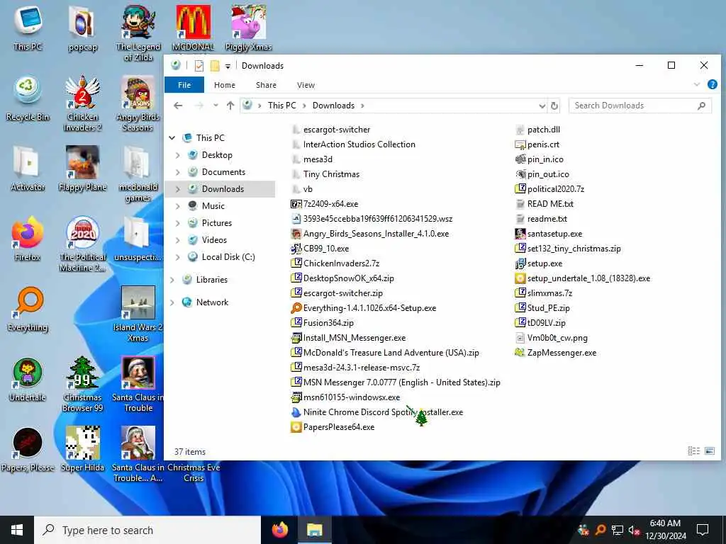Viewport: 726px width, 544px height.
Task: Select the McDonald's desktop shortcut icon
Action: [193, 28]
